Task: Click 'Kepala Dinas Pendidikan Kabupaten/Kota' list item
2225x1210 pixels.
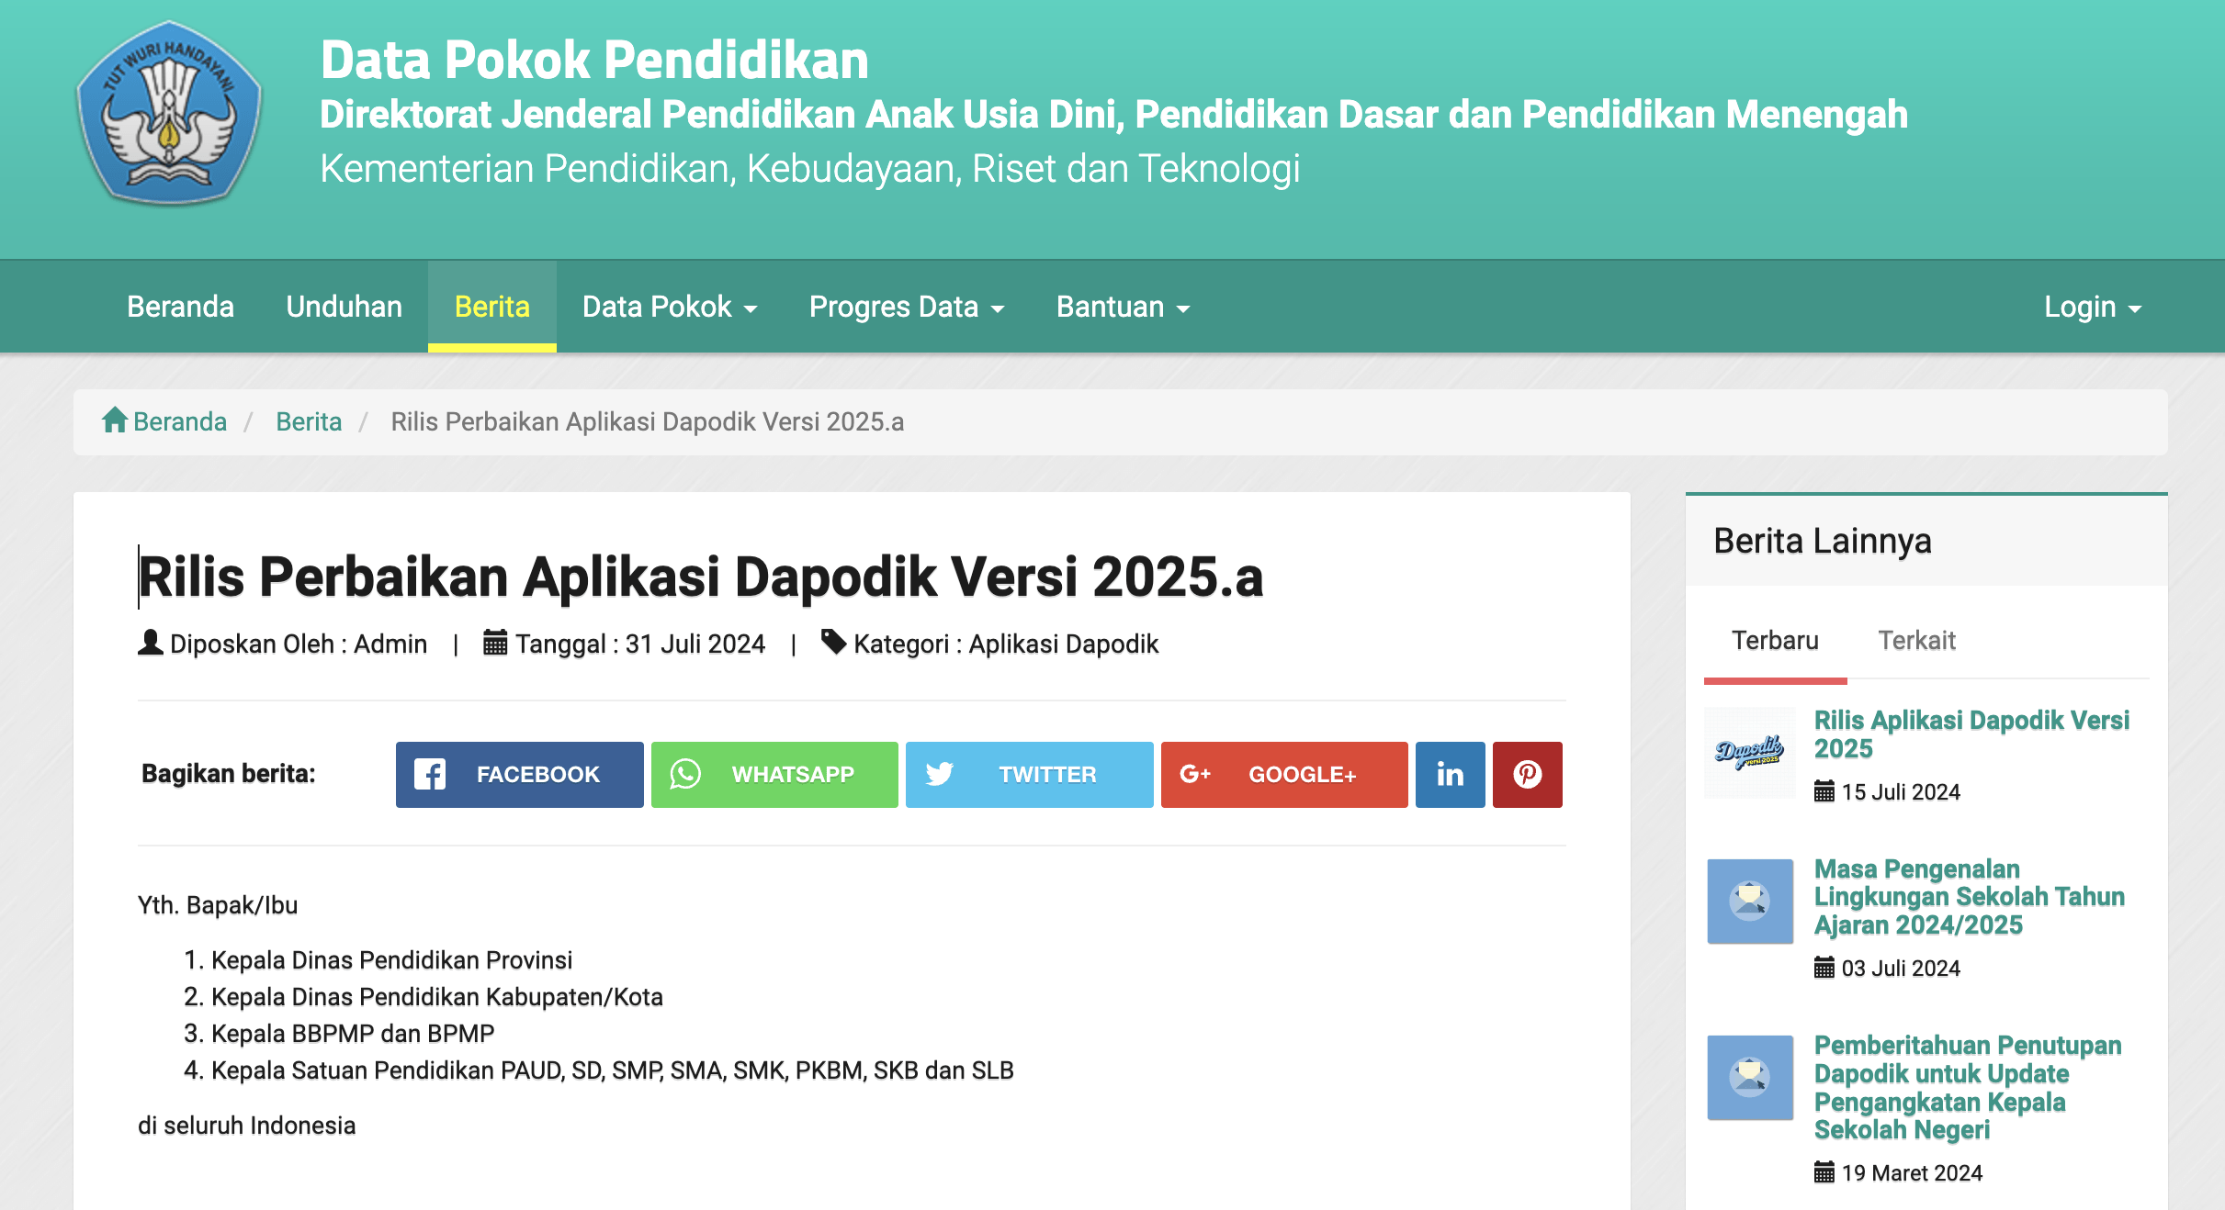Action: (437, 997)
